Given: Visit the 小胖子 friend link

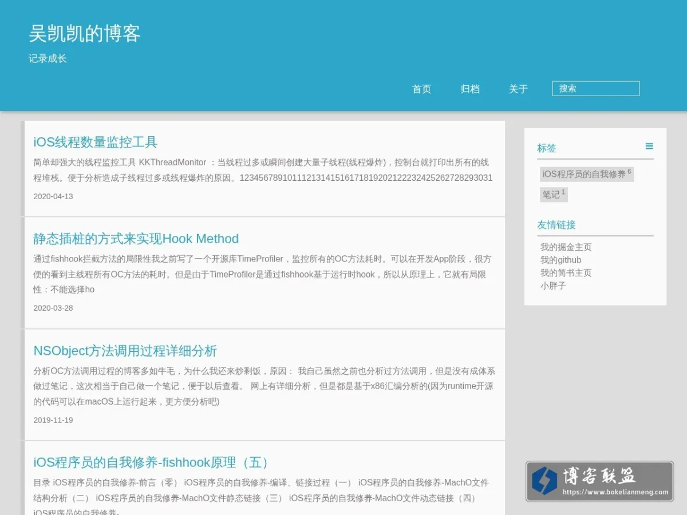Looking at the screenshot, I should 553,286.
